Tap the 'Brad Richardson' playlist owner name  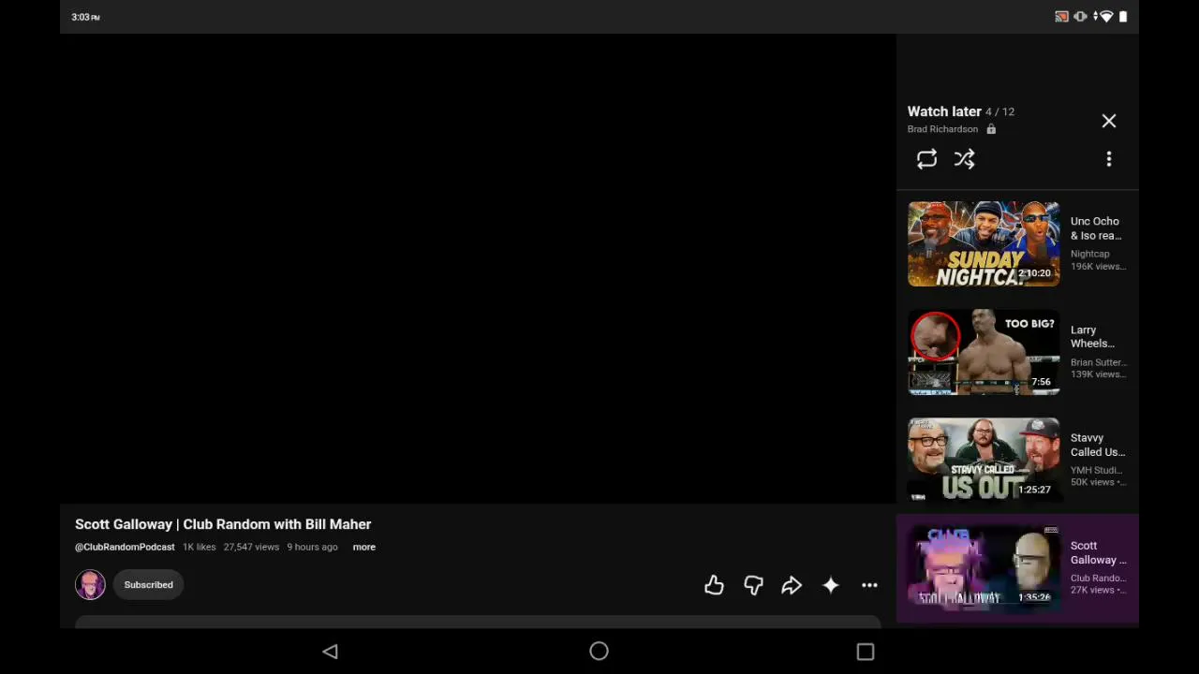click(942, 129)
